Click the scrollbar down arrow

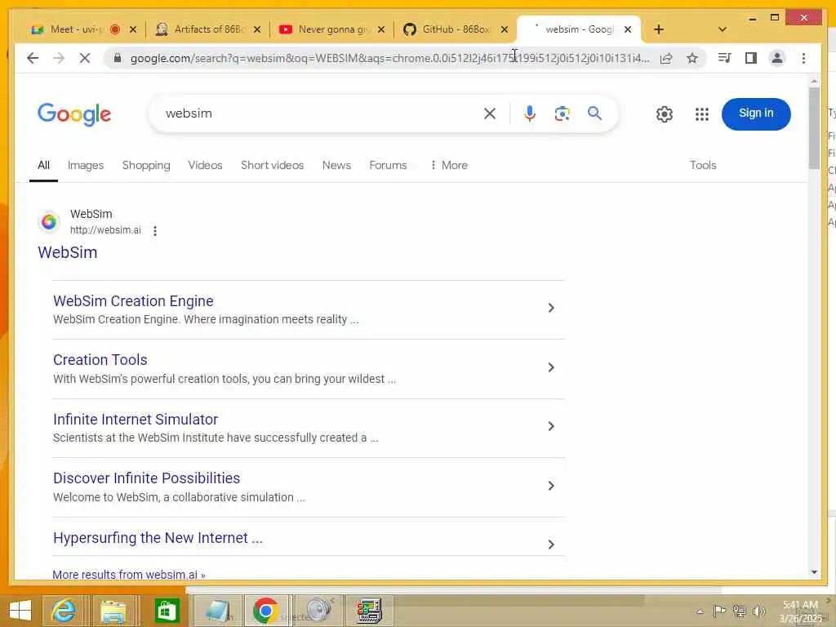pyautogui.click(x=814, y=572)
